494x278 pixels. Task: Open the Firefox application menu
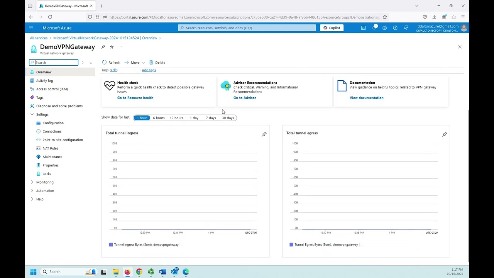coord(463,17)
